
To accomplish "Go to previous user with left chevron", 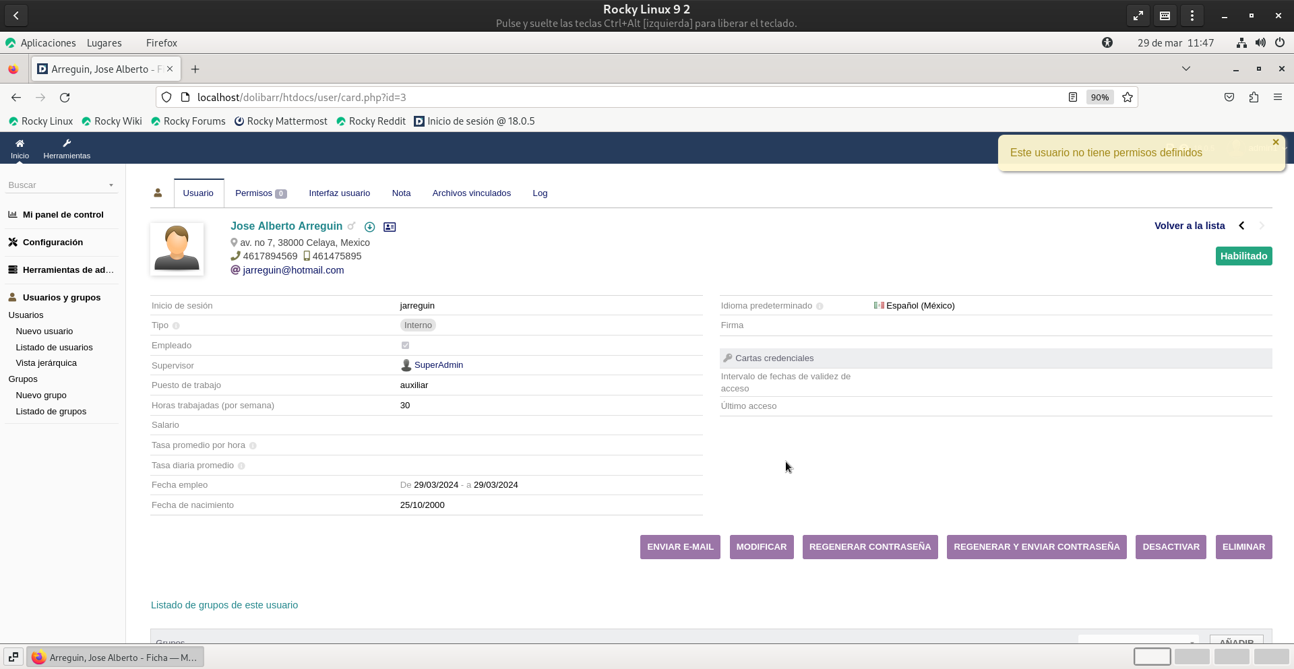I will (x=1241, y=226).
